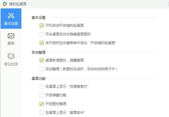Uncheck 开机自动开启猎豹轻桌面 checkbox
Viewport: 169px width, 117px height.
pyautogui.click(x=42, y=26)
